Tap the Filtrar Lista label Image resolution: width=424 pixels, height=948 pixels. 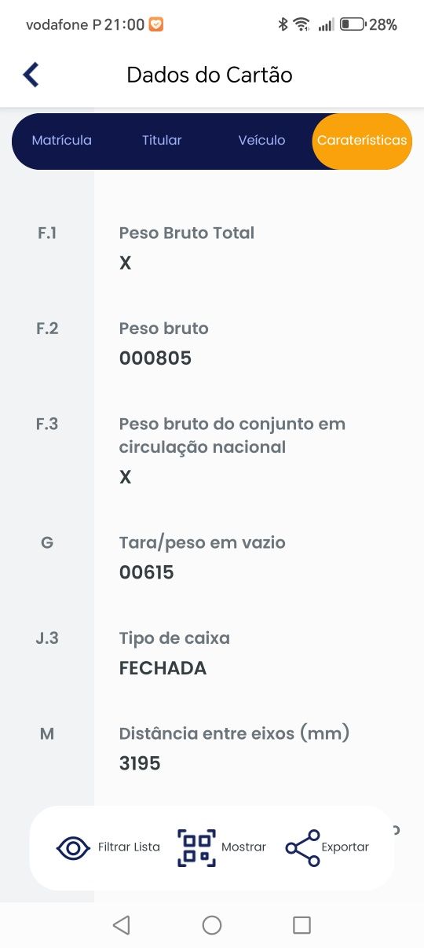(x=129, y=847)
